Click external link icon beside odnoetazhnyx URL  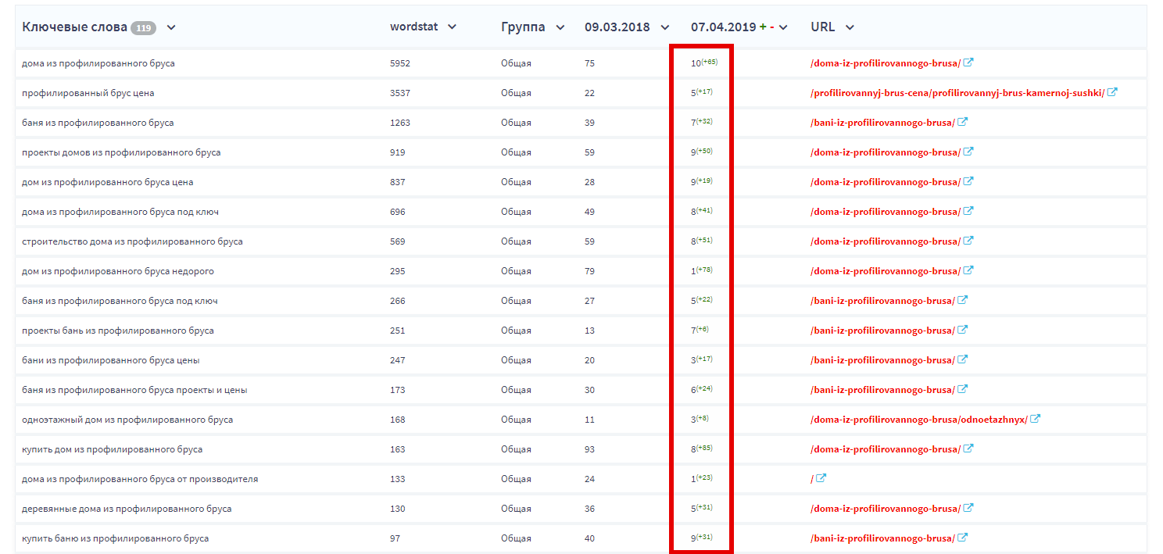coord(1035,419)
